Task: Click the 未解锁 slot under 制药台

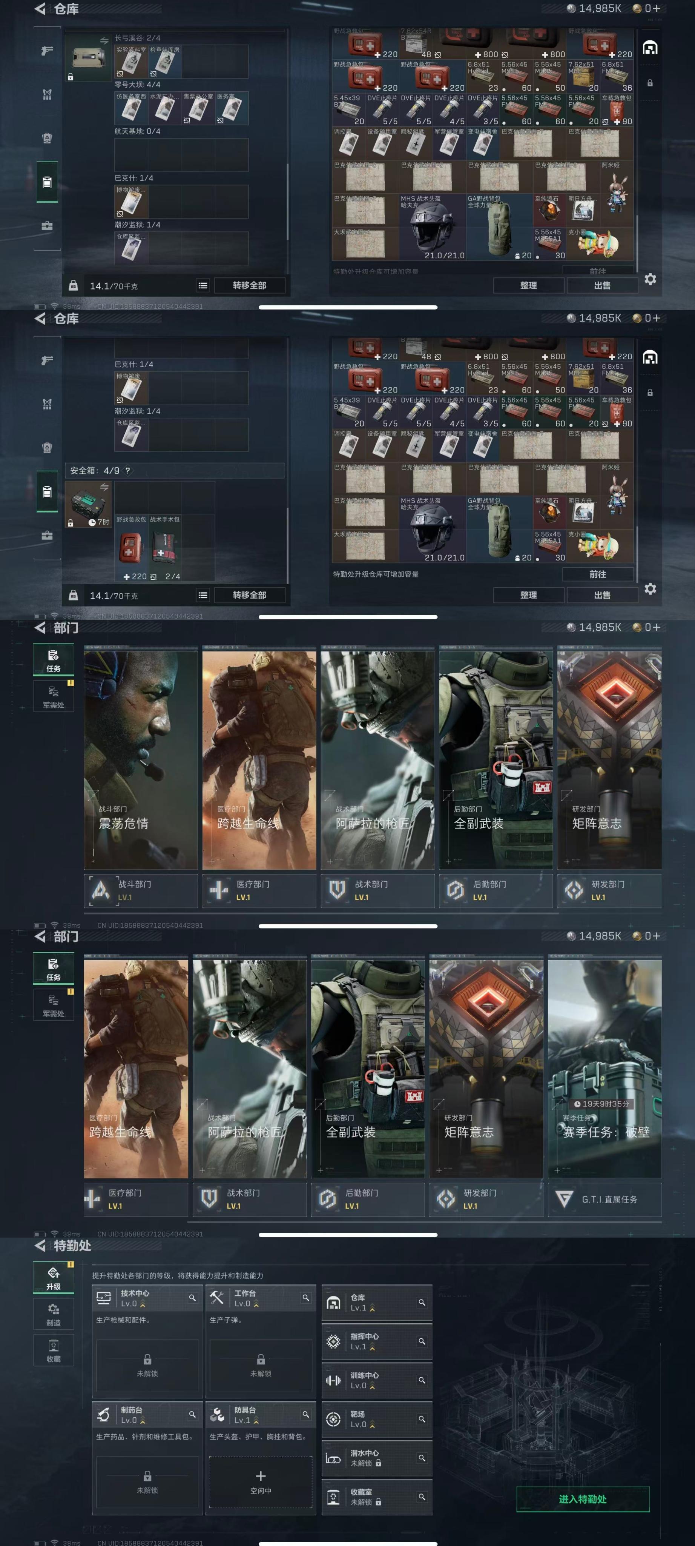Action: click(x=147, y=1481)
